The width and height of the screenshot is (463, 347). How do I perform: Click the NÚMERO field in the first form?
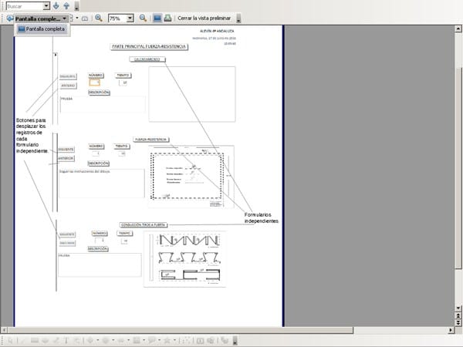(95, 83)
